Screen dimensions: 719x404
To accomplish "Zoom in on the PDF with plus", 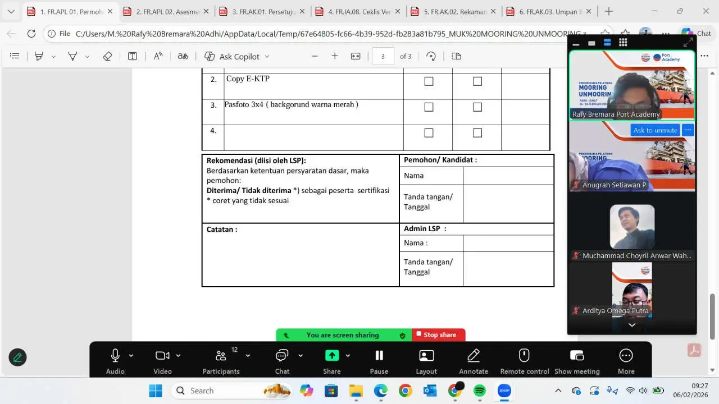I will point(335,56).
